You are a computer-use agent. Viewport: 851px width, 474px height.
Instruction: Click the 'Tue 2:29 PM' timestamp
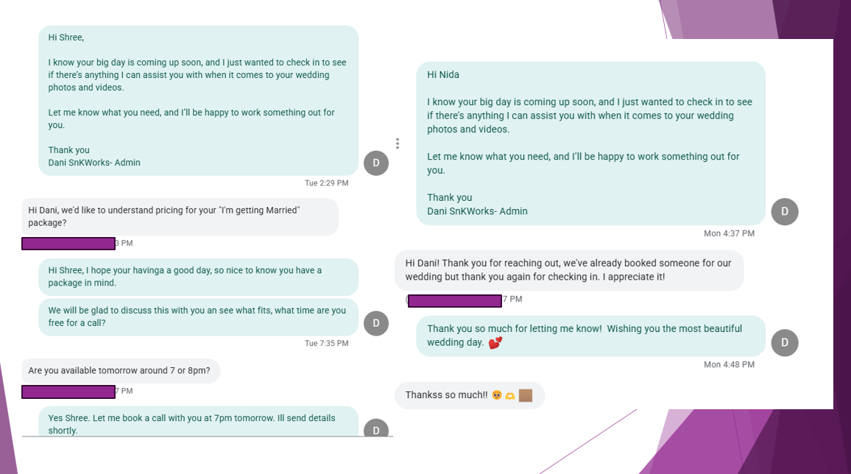pos(326,183)
